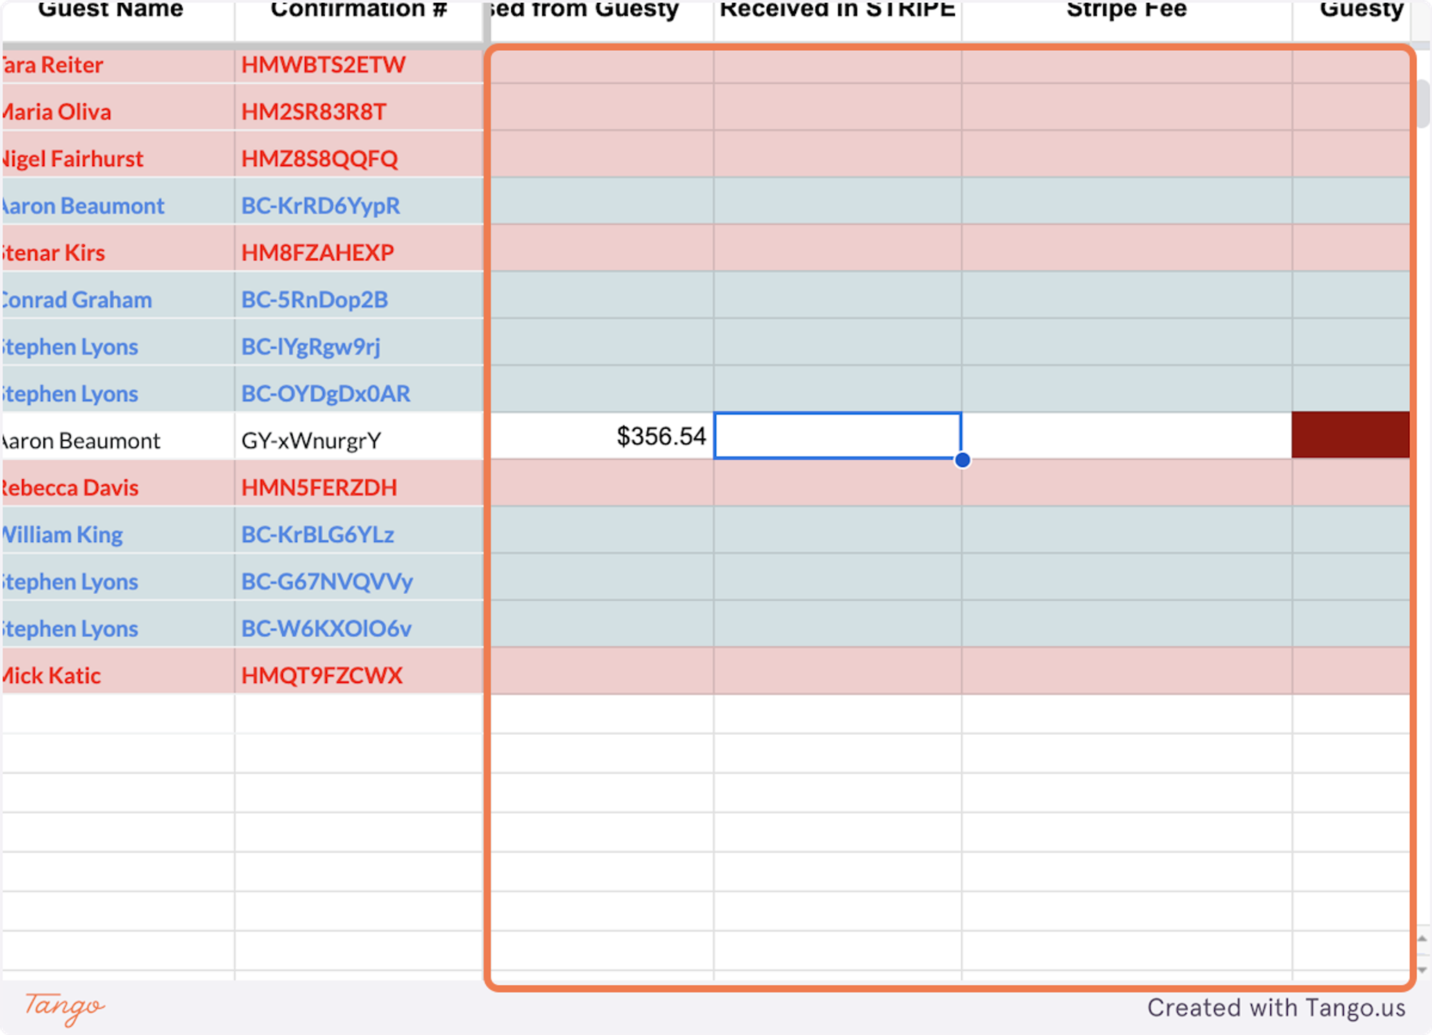The width and height of the screenshot is (1432, 1035).
Task: Select the empty Received in STRIPE cell
Action: click(x=837, y=436)
